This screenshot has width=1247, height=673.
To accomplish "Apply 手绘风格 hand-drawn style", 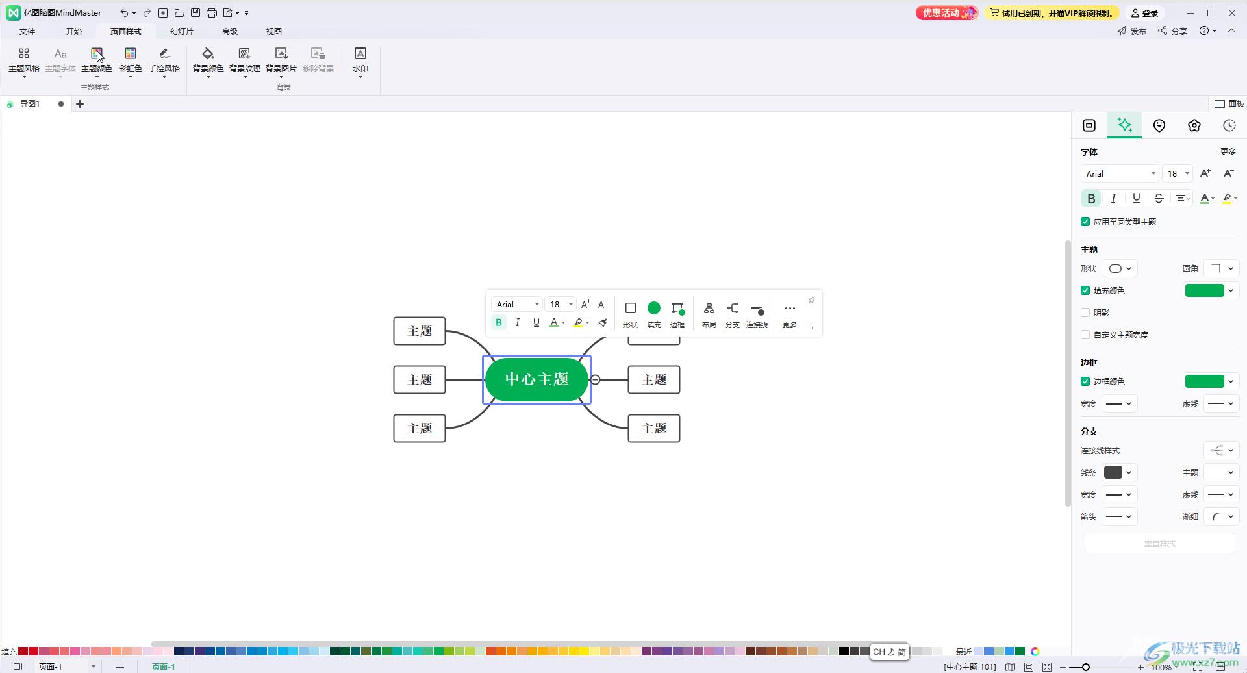I will (164, 62).
